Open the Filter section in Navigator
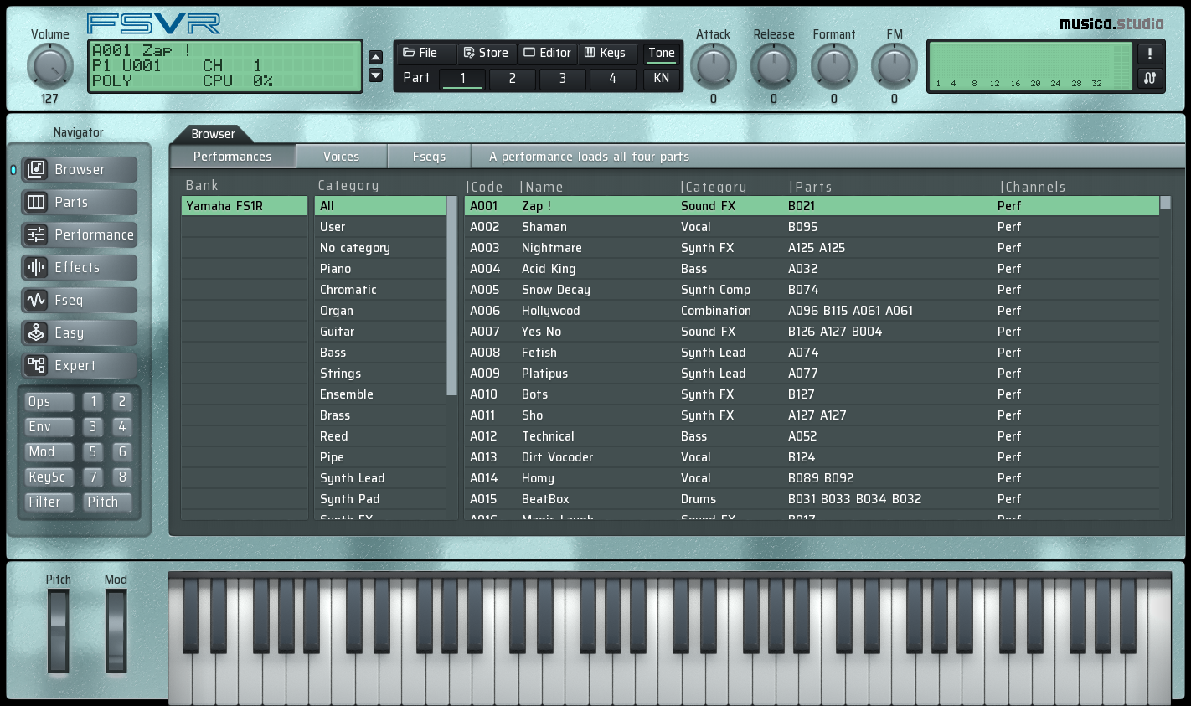The image size is (1191, 706). tap(49, 502)
